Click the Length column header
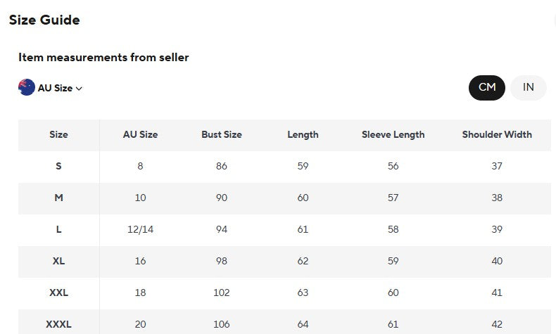This screenshot has width=556, height=334. 303,135
